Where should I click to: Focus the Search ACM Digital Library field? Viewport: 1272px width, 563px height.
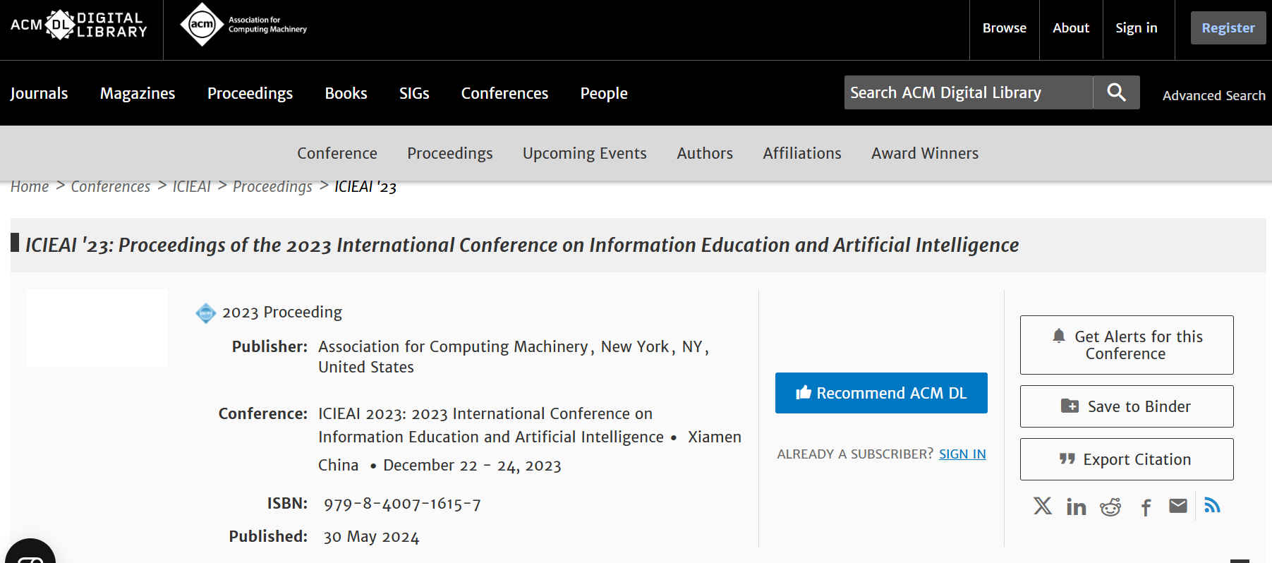(969, 92)
